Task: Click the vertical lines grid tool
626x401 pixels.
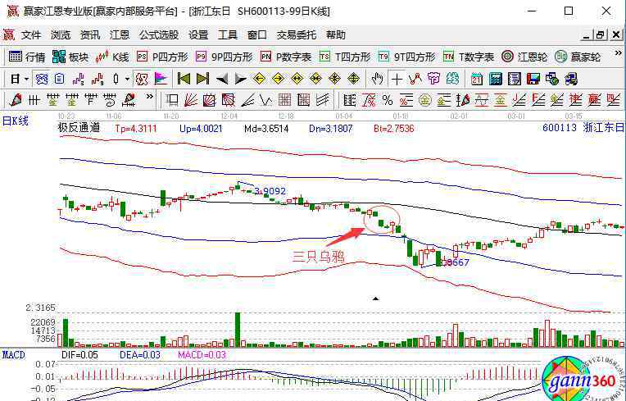Action: pos(34,100)
